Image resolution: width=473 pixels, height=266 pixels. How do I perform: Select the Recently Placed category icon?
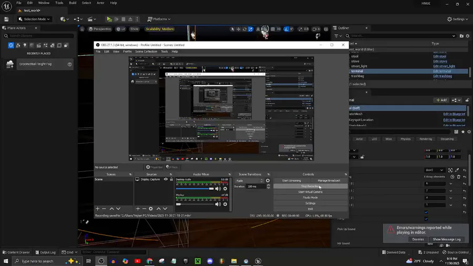[11, 45]
